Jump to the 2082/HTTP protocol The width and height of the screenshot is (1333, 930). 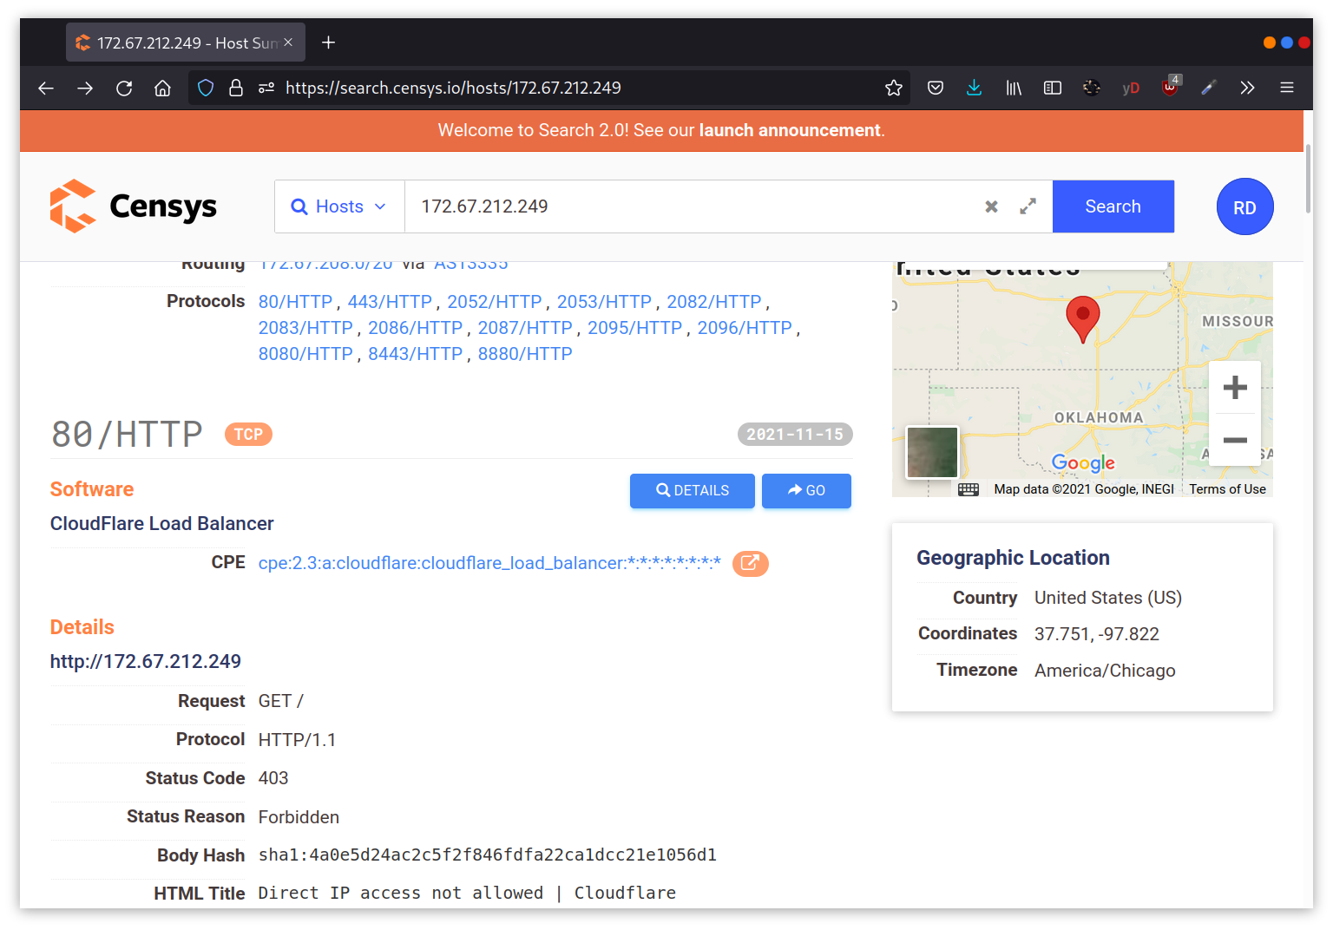click(x=713, y=302)
